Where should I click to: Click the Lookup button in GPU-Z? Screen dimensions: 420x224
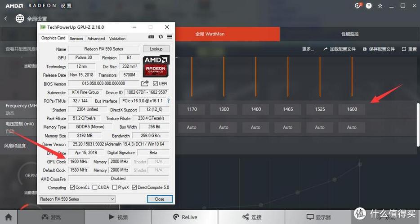(156, 49)
